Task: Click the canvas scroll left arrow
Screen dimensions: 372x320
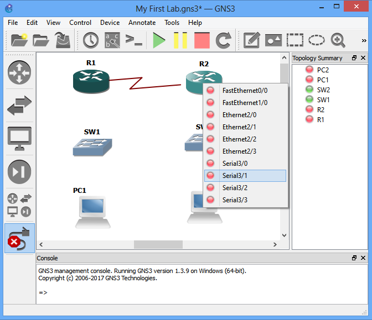Action: 41,244
